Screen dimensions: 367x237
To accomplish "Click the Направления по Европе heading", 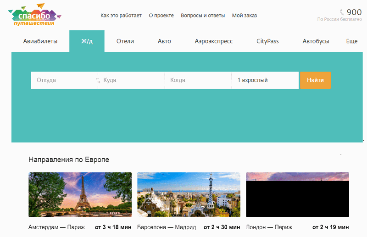I will [69, 160].
